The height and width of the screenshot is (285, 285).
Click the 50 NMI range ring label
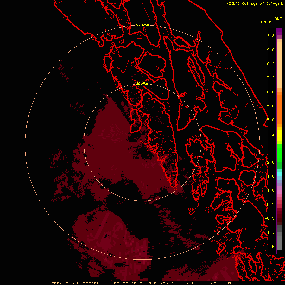[x=142, y=84]
